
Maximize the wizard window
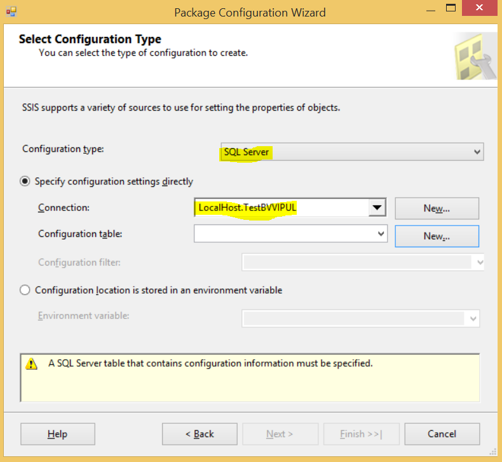pyautogui.click(x=451, y=8)
